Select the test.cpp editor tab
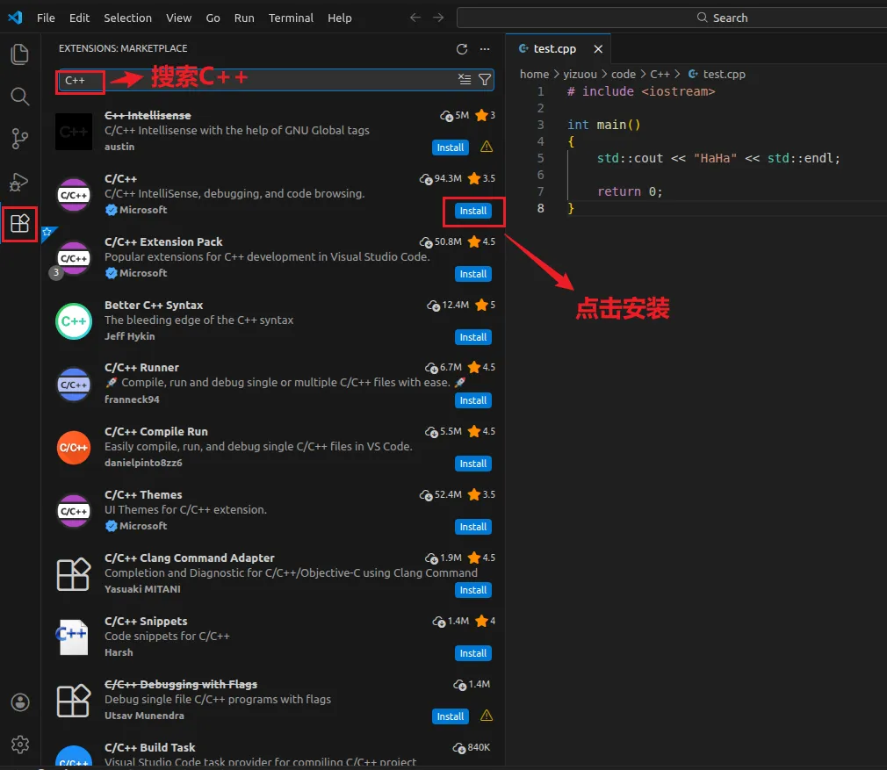 554,48
